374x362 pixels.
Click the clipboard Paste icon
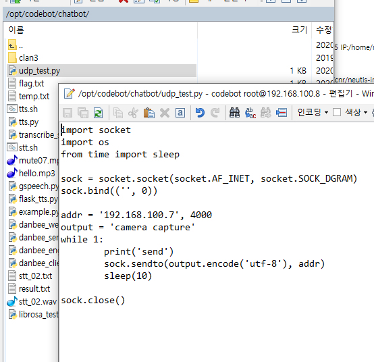[149, 113]
